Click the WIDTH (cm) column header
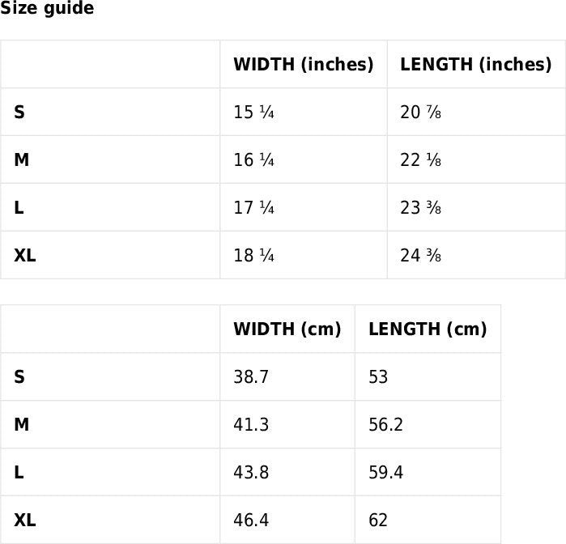This screenshot has width=566, height=544. (287, 329)
